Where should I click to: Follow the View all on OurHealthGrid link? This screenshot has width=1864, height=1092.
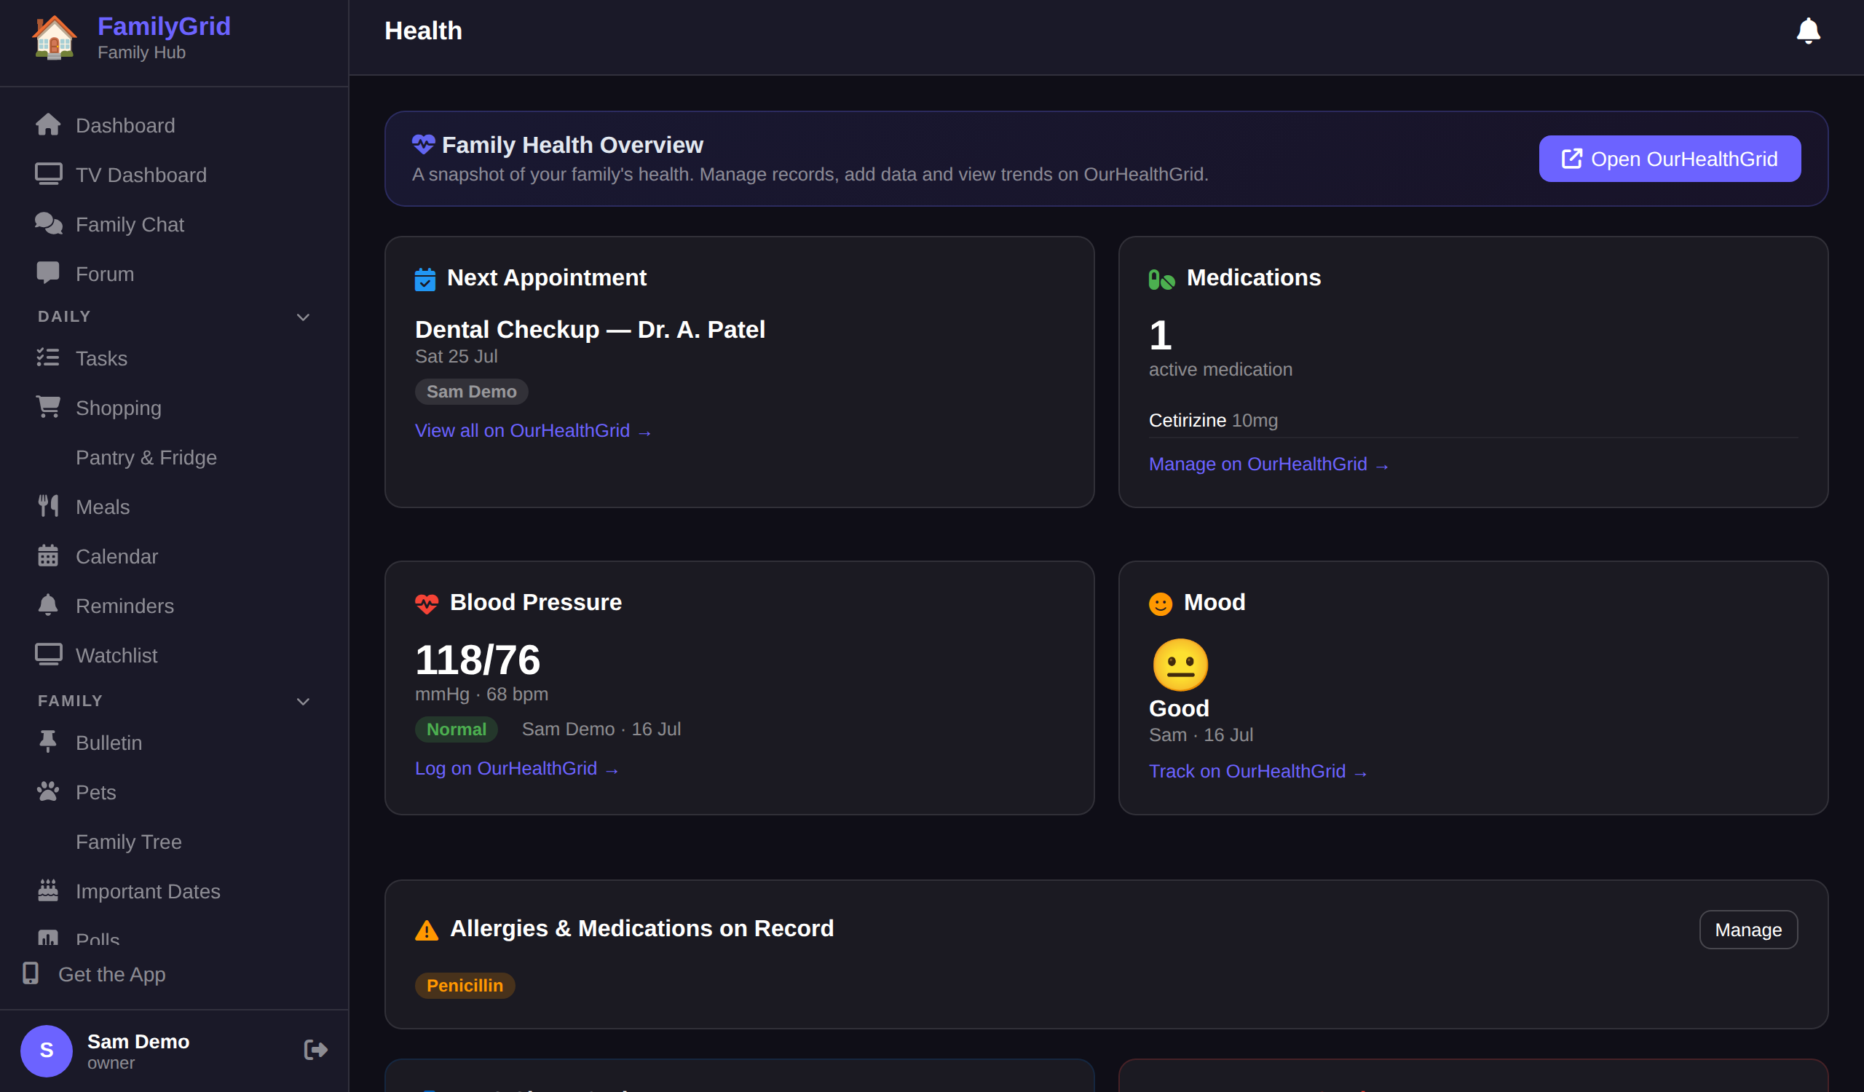[x=533, y=431]
